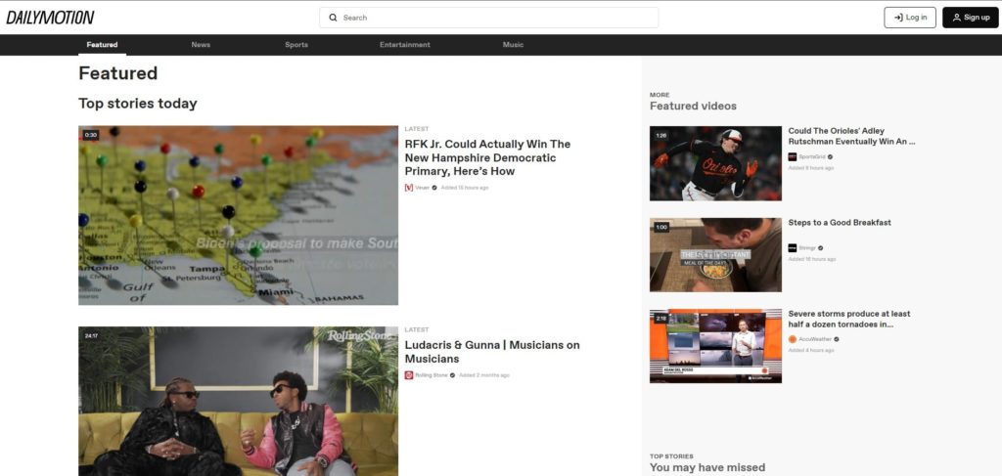
Task: Type in the Search input field
Action: (x=494, y=18)
